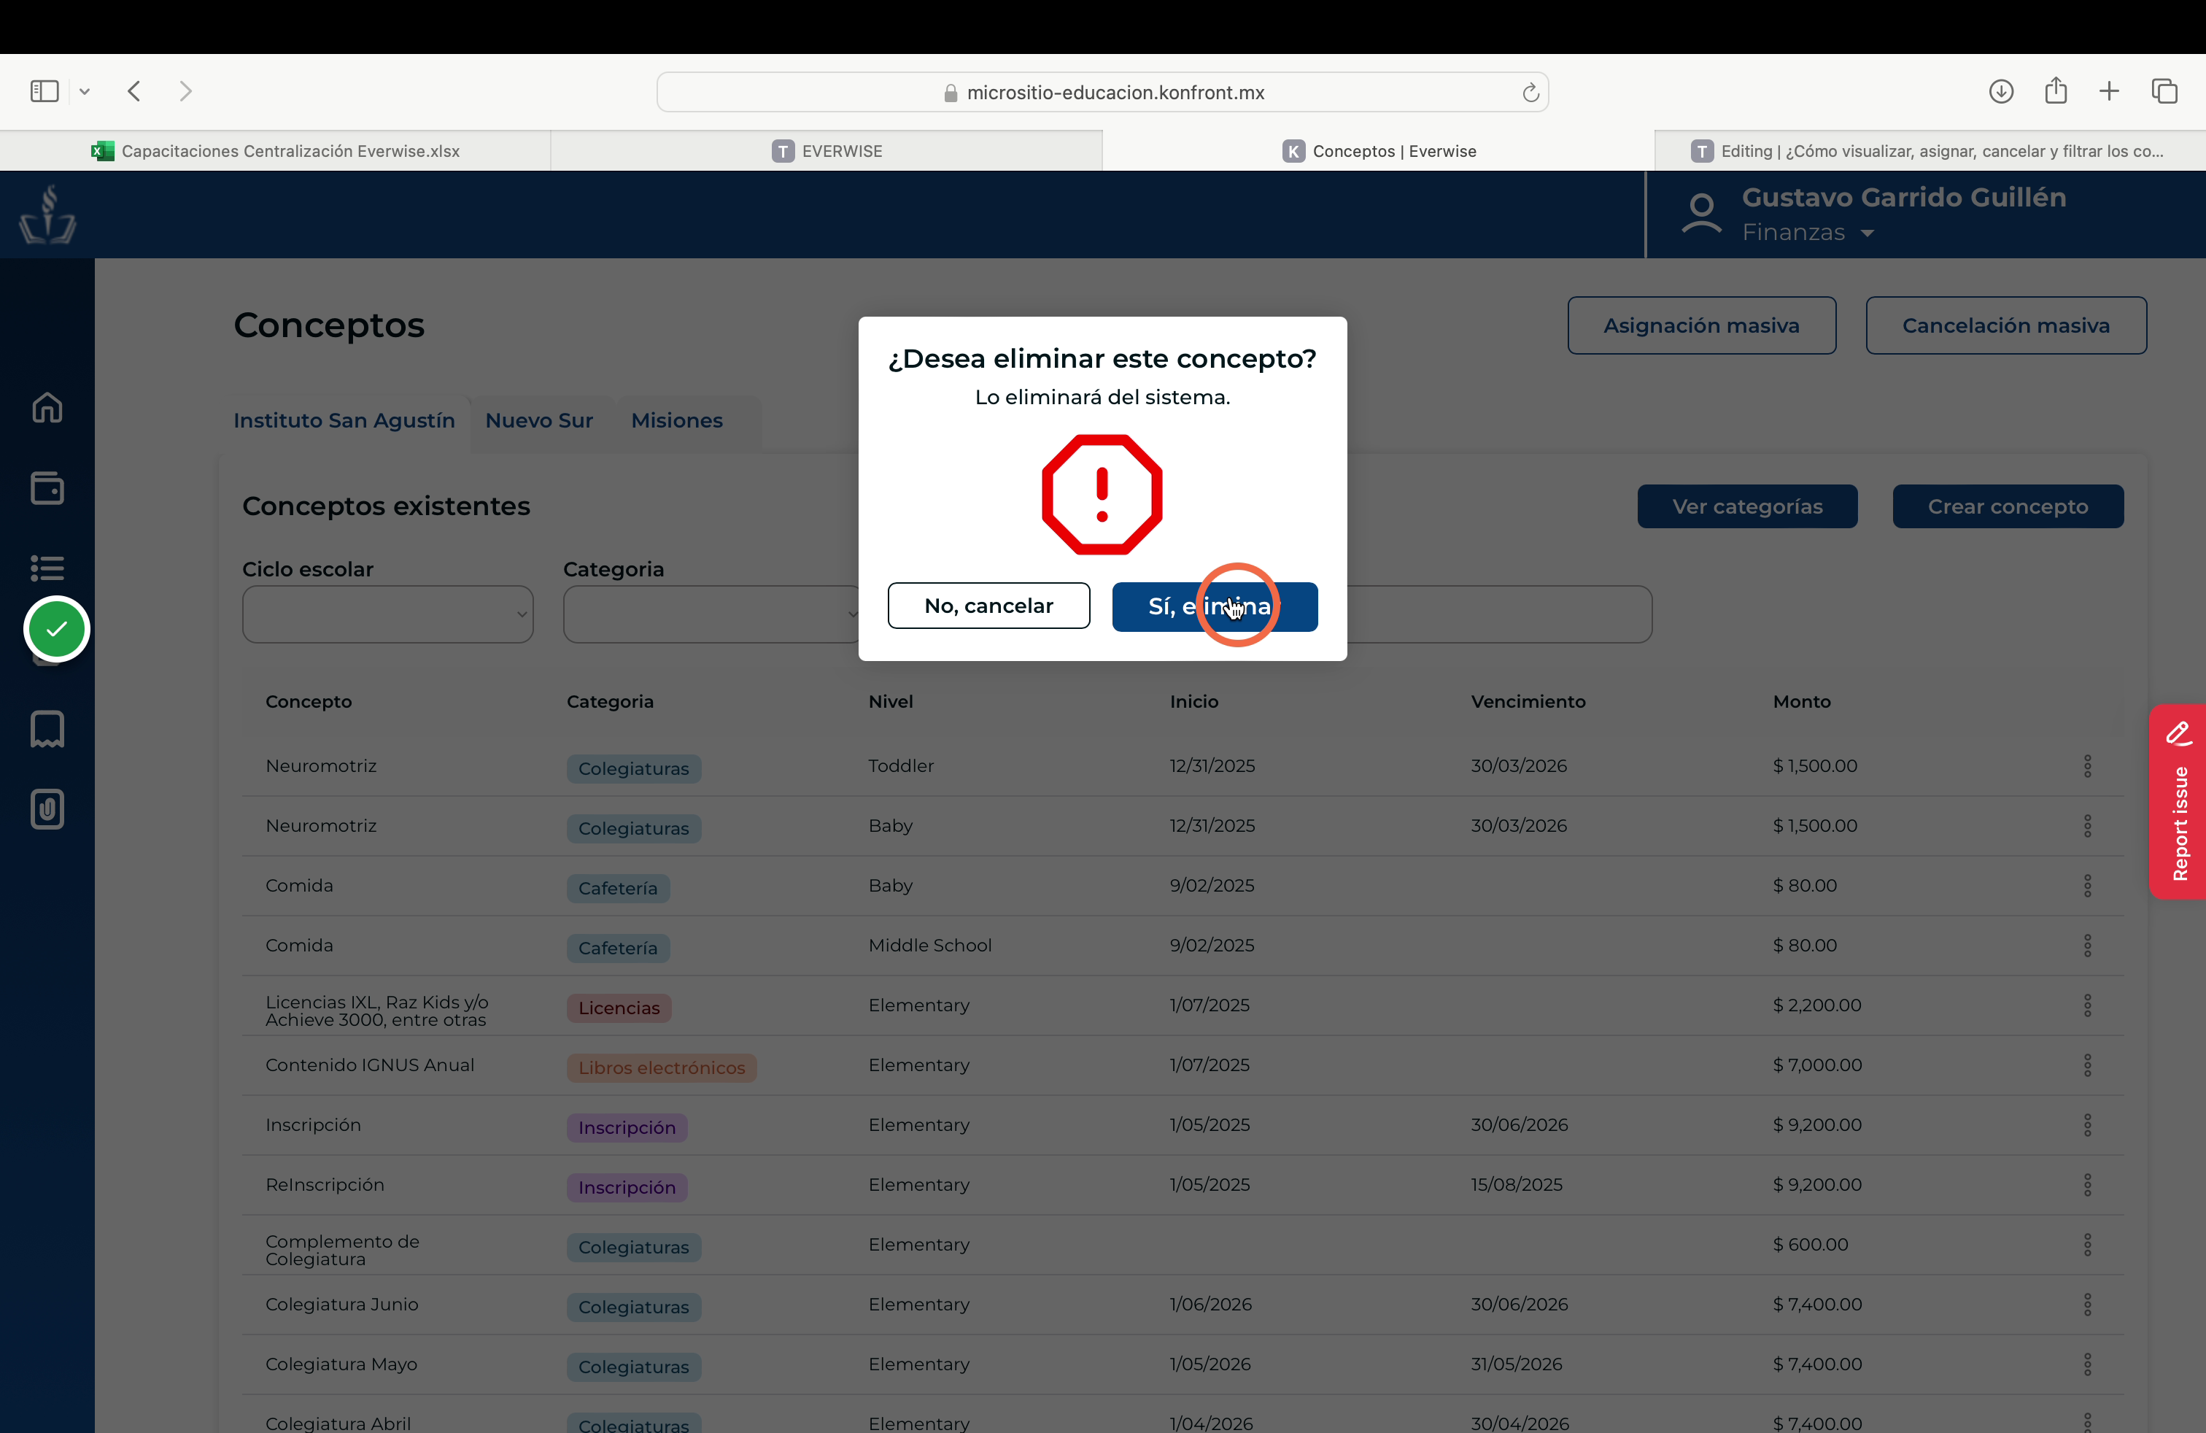The image size is (2206, 1433).
Task: Click the 15/08/2025 vencimiento date cell
Action: pos(1517,1185)
